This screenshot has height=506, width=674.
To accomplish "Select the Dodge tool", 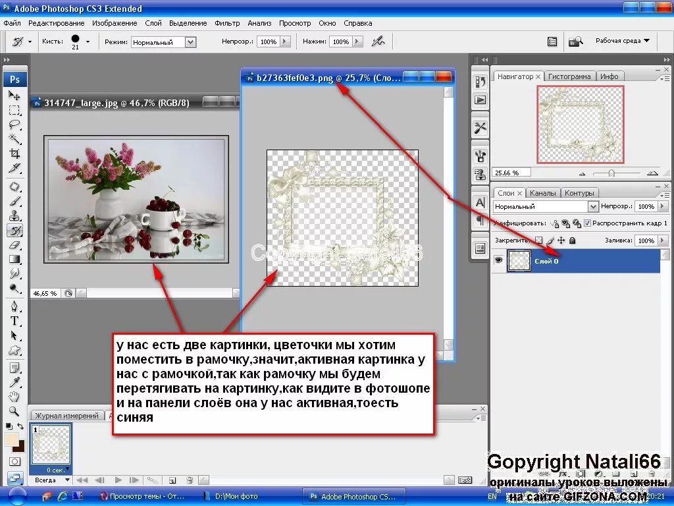I will point(14,289).
